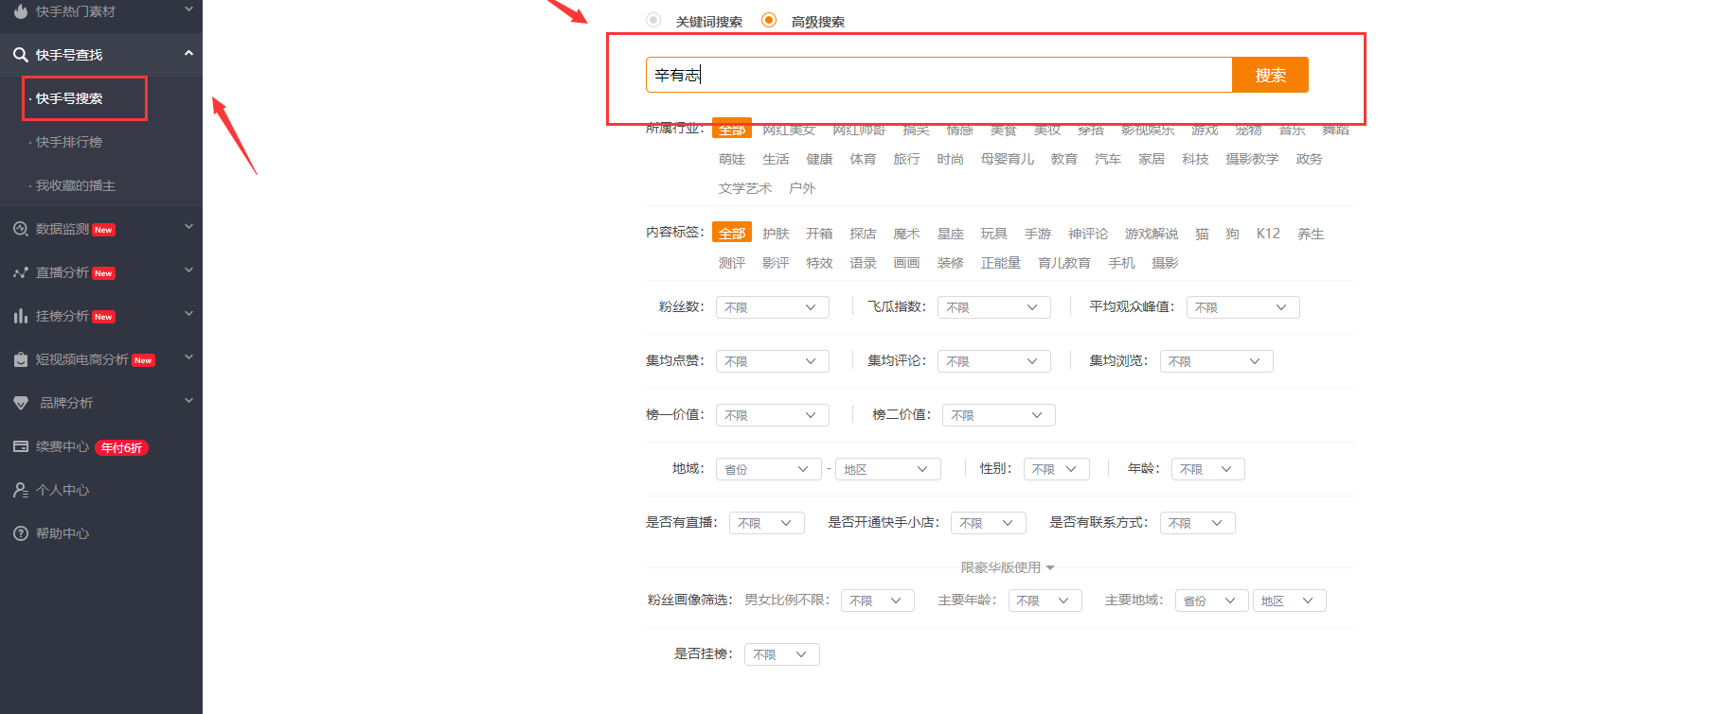Open the 粉丝数 dropdown
Image resolution: width=1715 pixels, height=714 pixels.
click(x=773, y=307)
